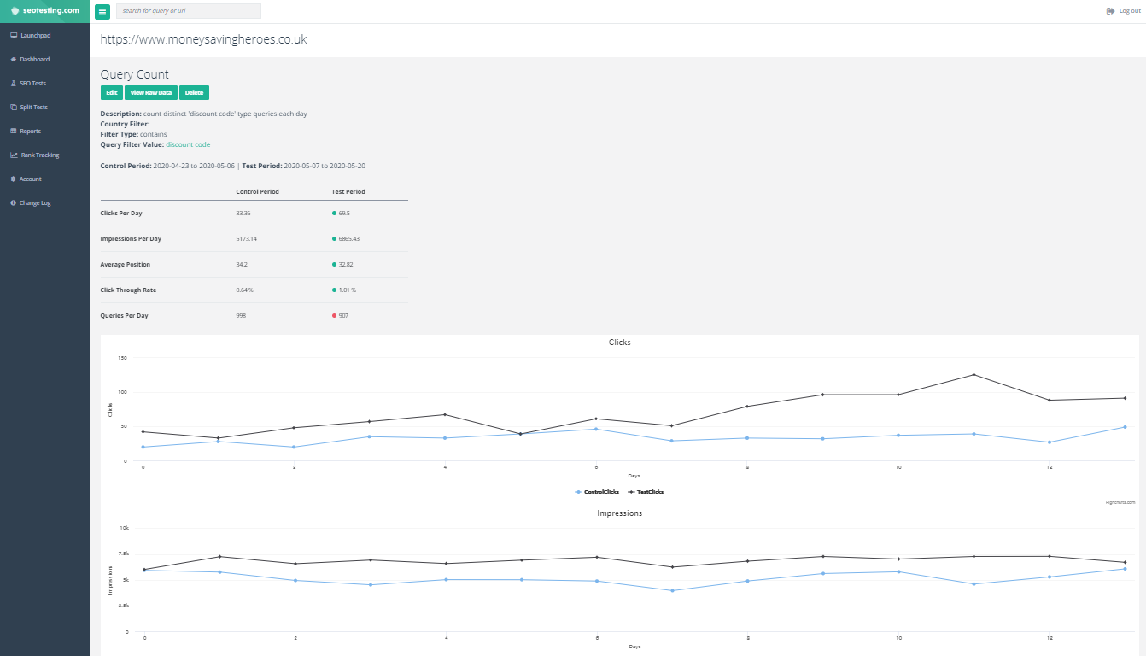Screen dimensions: 1146x656
Task: Click the seotesting.com logo icon
Action: (15, 11)
